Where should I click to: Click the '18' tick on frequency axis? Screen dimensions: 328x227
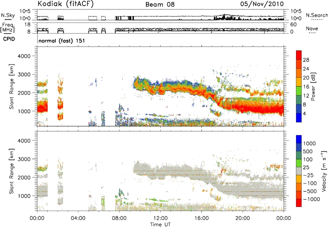tap(27, 25)
